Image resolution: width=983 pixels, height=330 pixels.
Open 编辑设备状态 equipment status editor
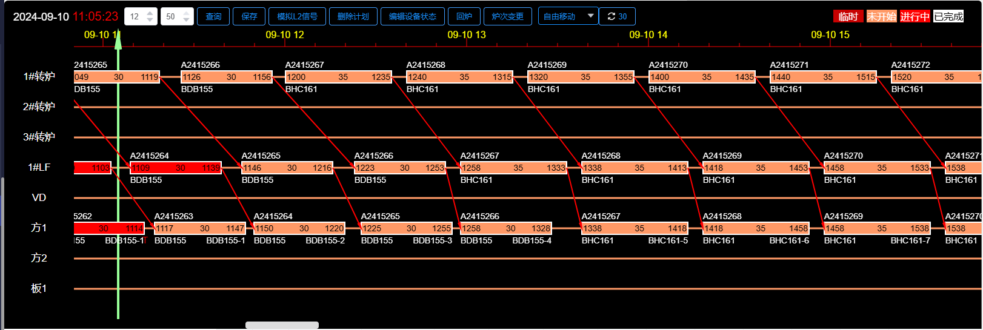click(x=412, y=16)
